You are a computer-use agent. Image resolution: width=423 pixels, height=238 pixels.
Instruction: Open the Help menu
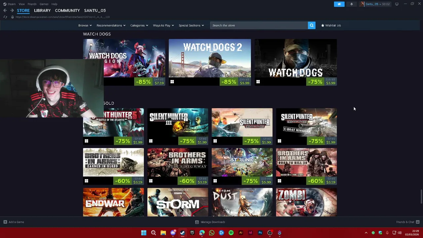55,4
